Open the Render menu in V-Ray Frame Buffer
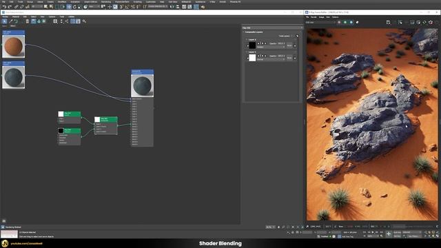 coord(314,17)
